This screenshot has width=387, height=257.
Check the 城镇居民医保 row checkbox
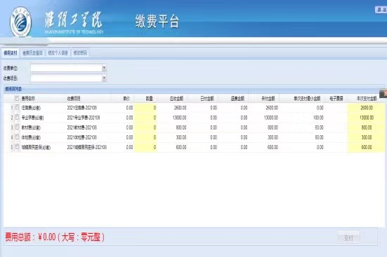tap(17, 147)
